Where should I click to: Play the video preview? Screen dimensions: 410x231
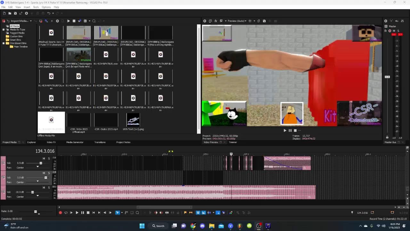click(x=285, y=131)
